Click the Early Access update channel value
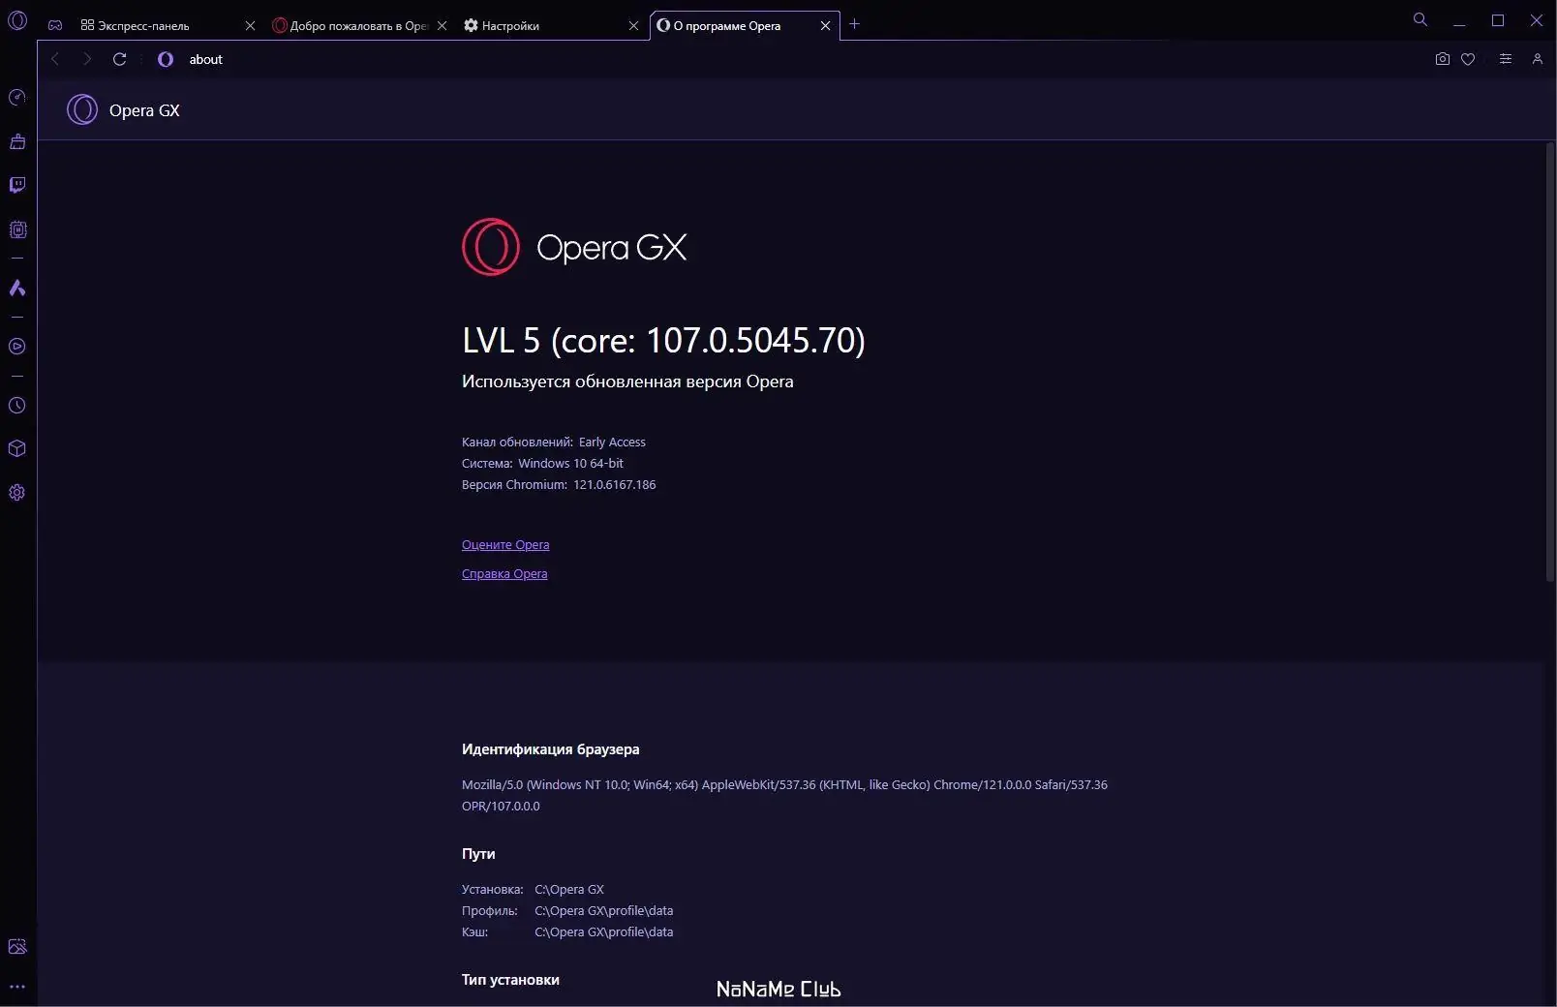This screenshot has height=1007, width=1557. (x=612, y=442)
